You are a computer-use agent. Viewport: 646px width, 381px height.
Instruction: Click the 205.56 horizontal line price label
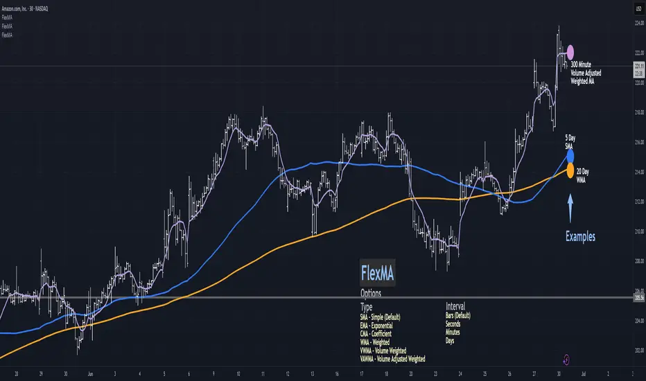pyautogui.click(x=639, y=298)
